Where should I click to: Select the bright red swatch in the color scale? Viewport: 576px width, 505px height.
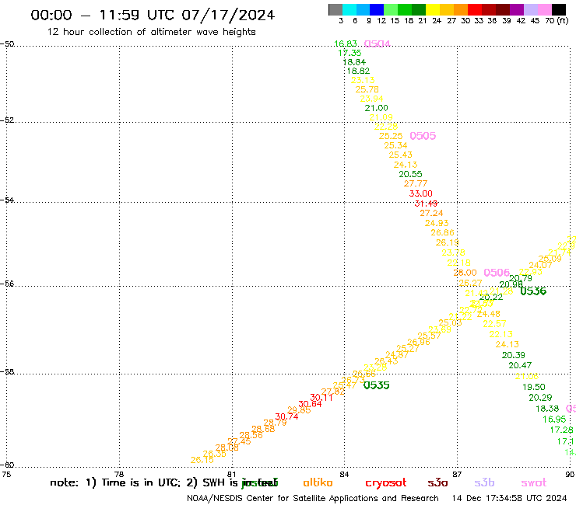(475, 9)
